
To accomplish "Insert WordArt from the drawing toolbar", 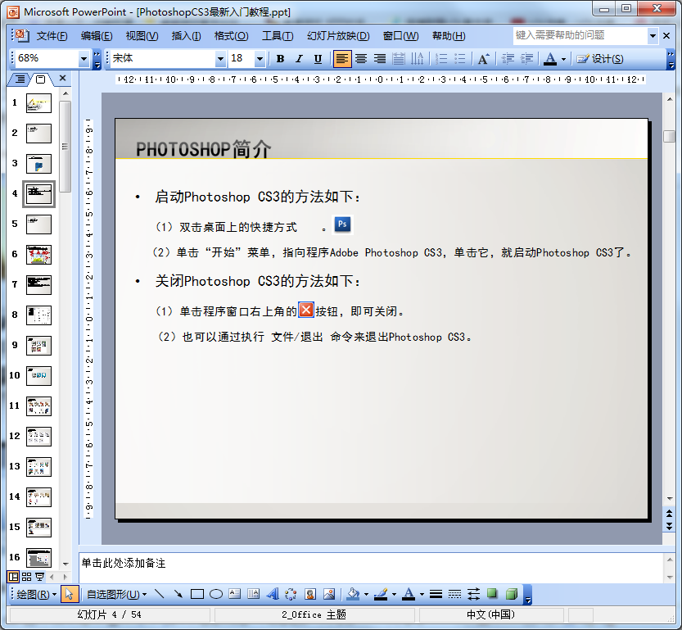I will click(x=273, y=595).
